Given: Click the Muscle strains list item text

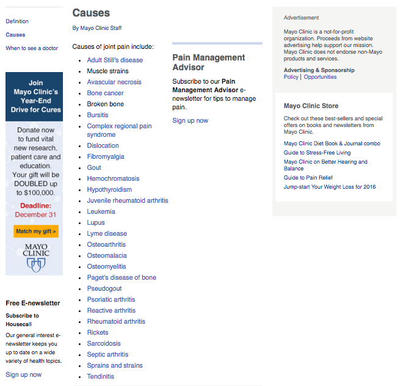Looking at the screenshot, I should (107, 71).
